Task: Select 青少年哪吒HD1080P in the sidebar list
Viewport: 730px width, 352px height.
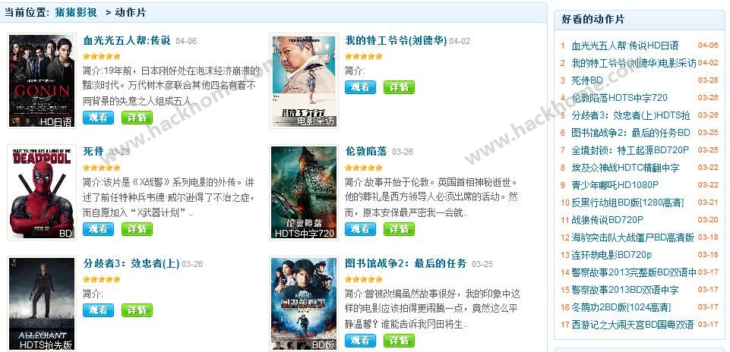Action: (615, 185)
